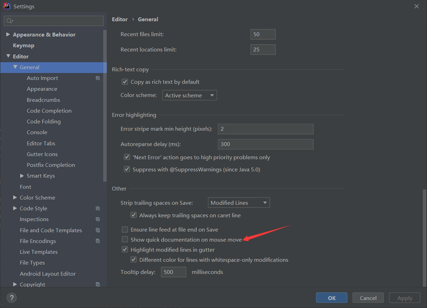Click IntelliJ logo in Settings title bar

click(x=7, y=6)
